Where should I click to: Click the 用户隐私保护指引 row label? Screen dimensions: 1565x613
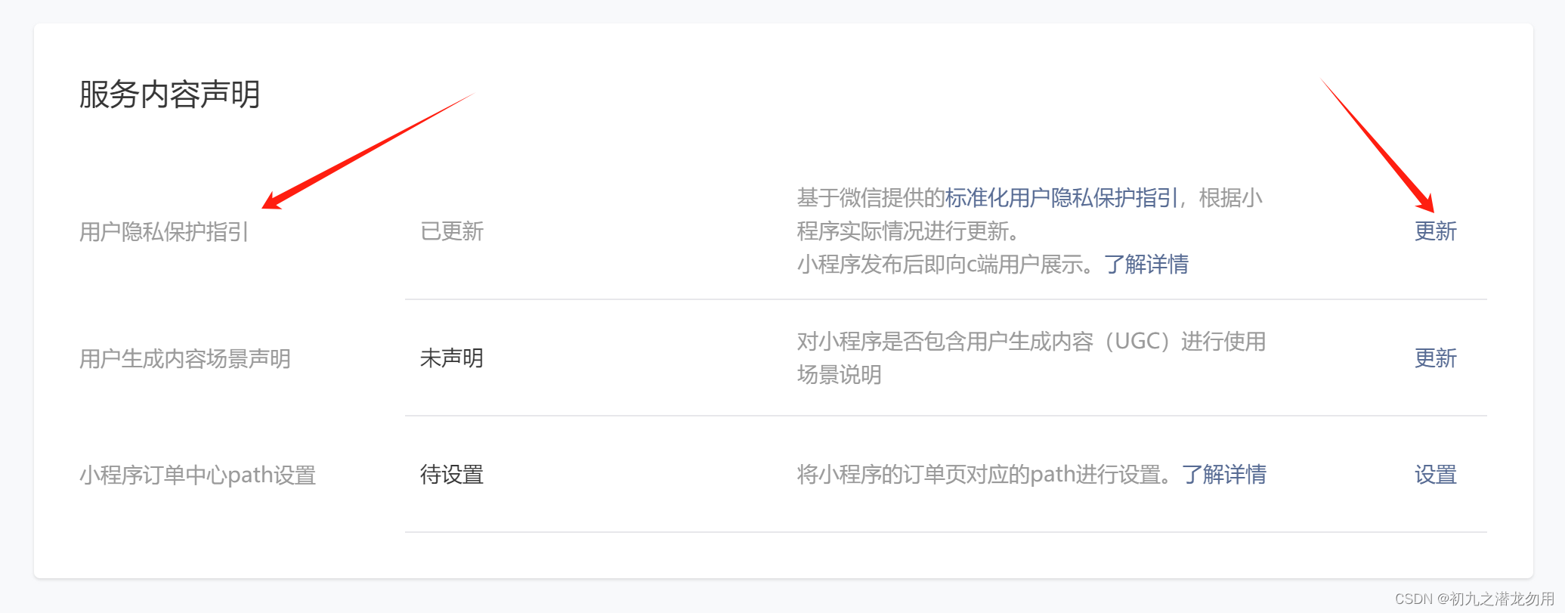[x=164, y=231]
